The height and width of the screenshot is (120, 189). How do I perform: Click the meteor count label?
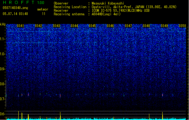43,9
